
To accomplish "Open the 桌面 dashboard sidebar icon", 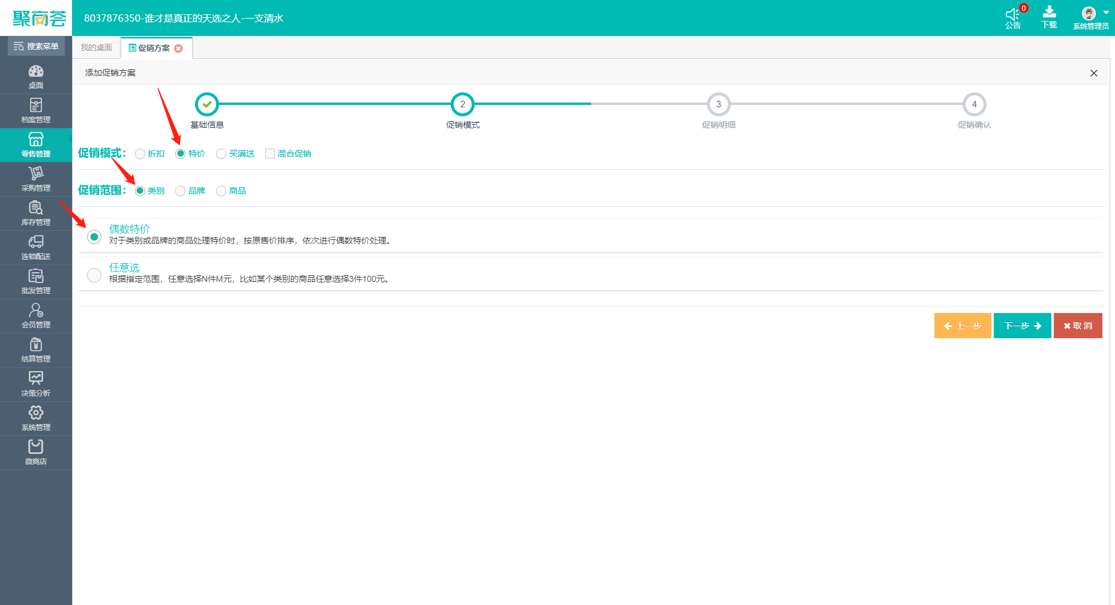I will pyautogui.click(x=36, y=77).
